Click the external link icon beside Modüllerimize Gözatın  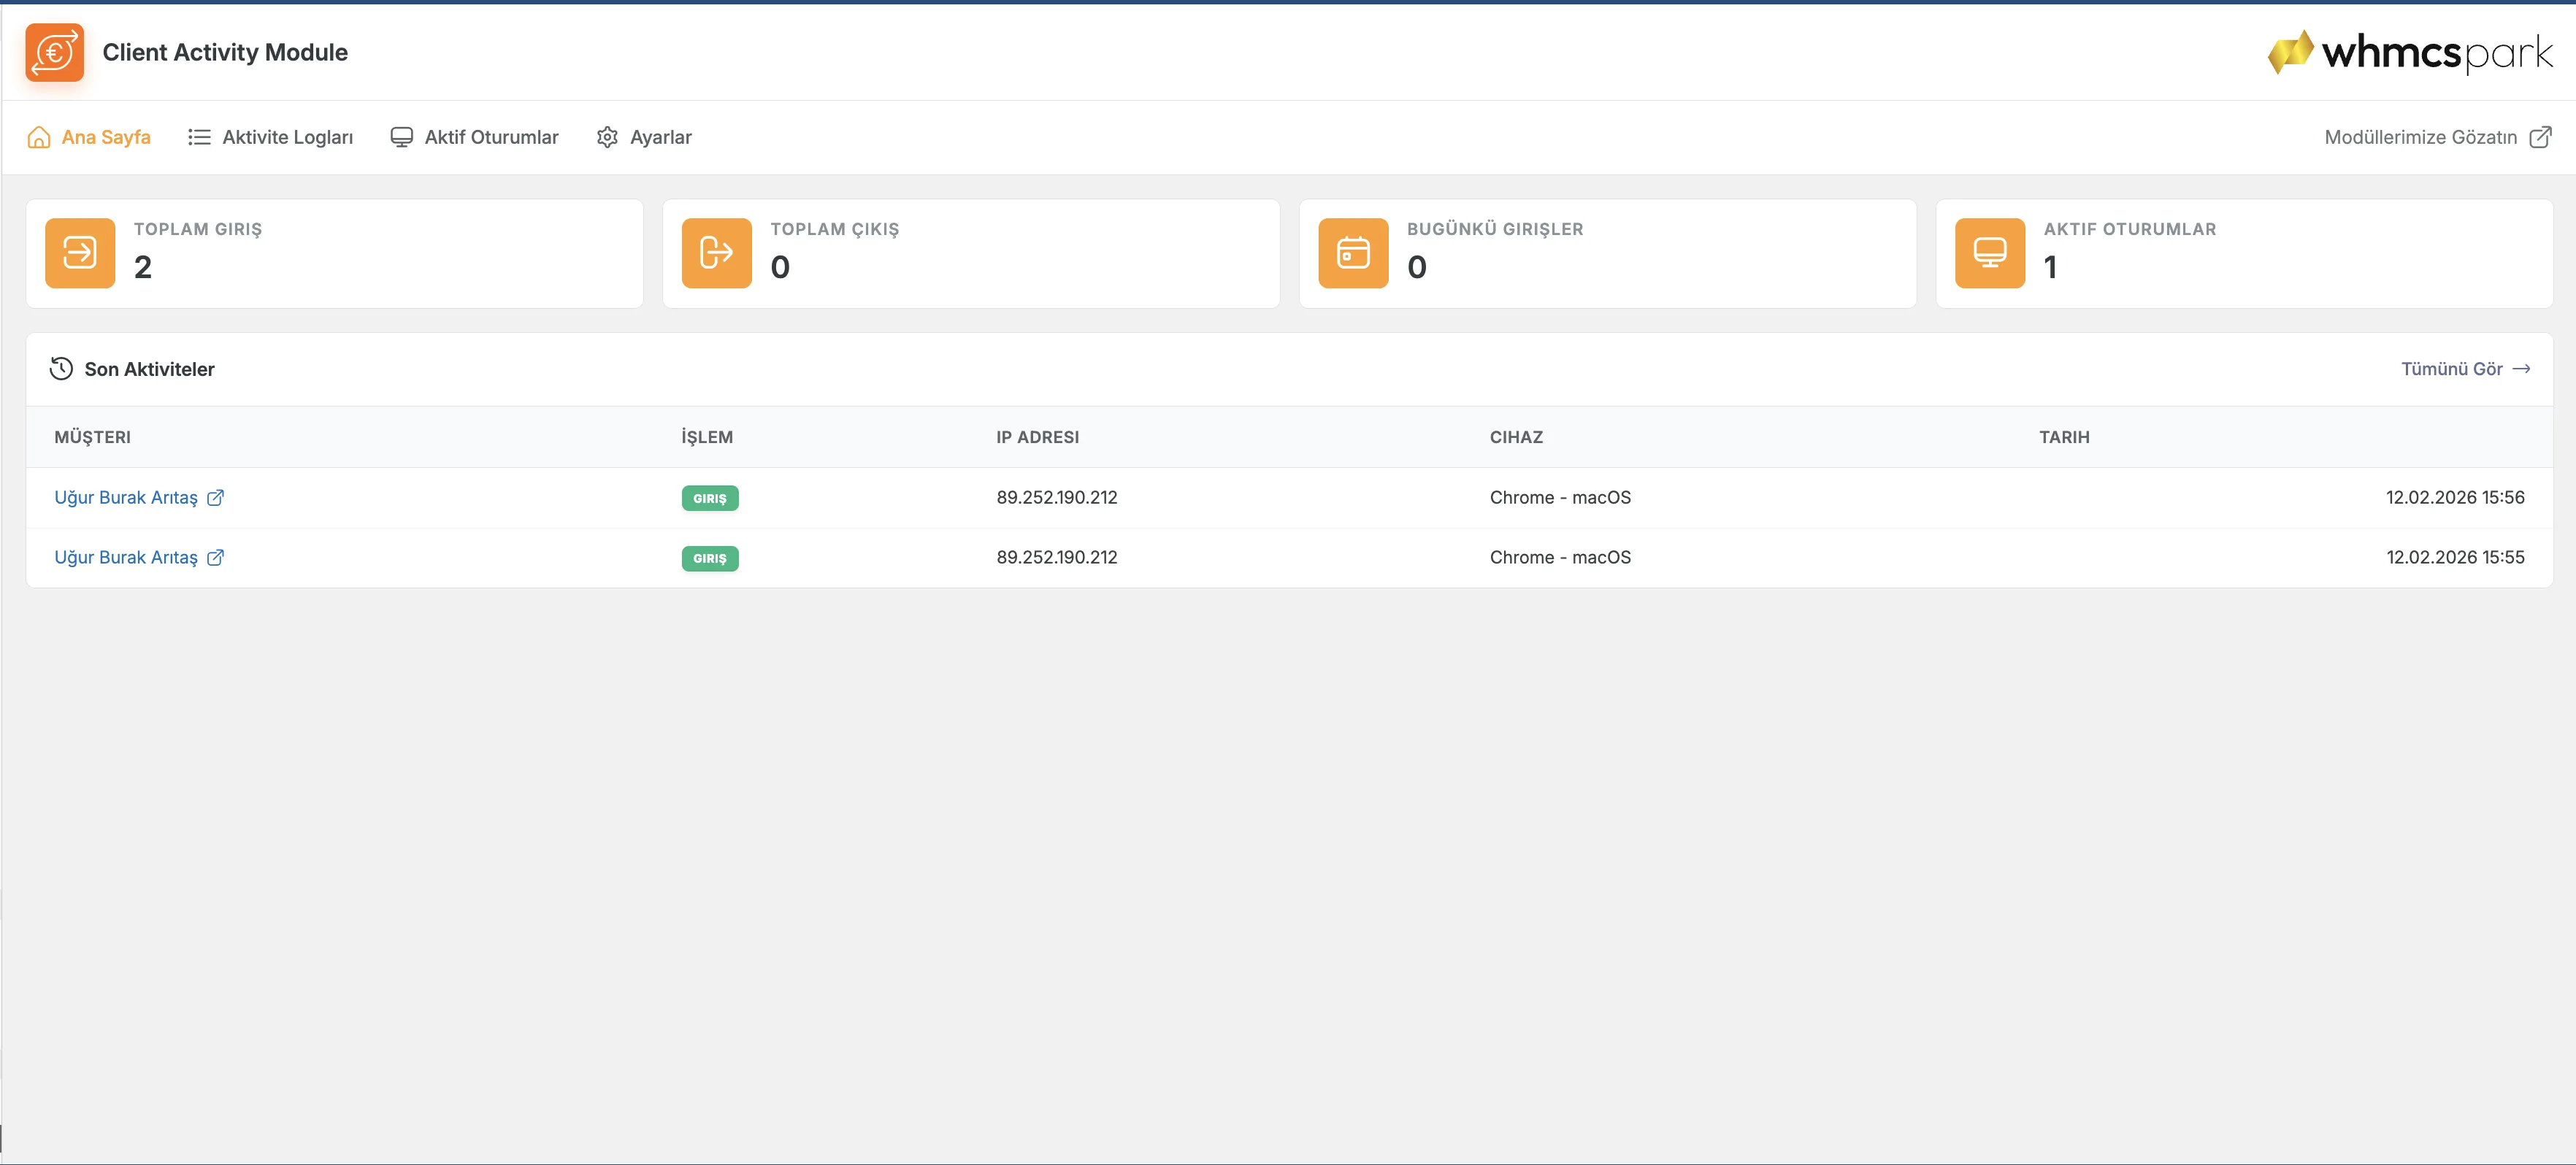2540,137
